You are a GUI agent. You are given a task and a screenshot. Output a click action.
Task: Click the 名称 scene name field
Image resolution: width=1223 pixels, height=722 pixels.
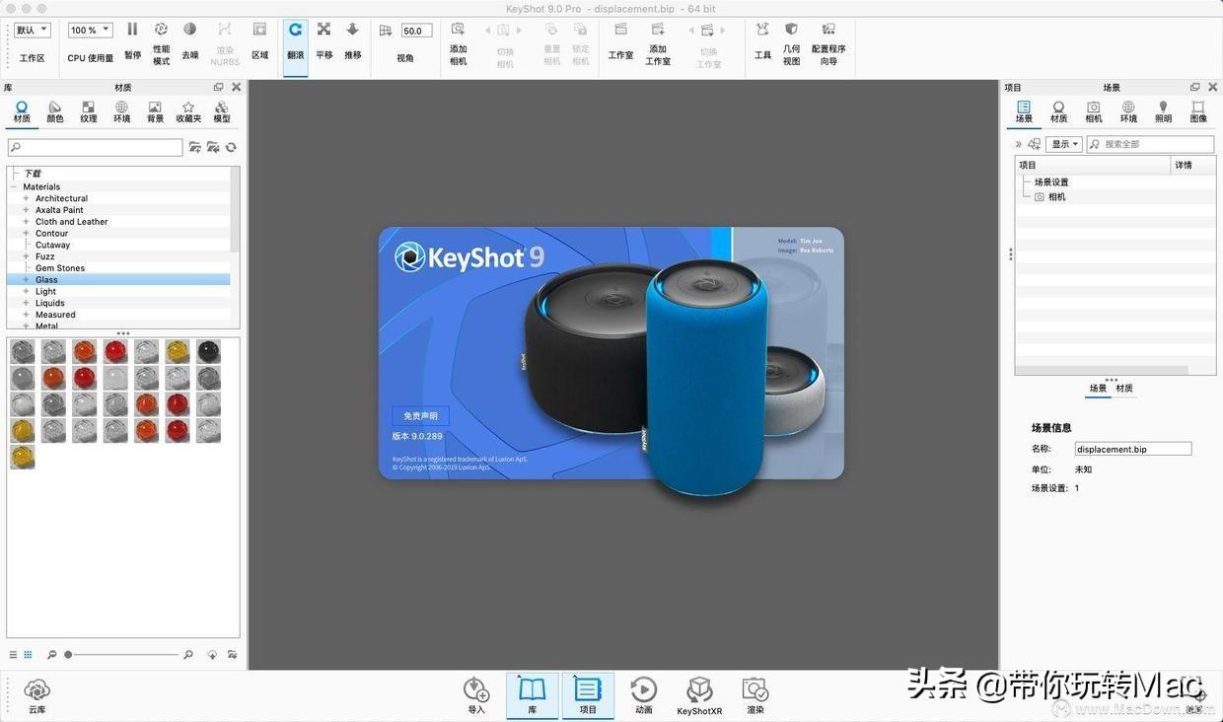pos(1133,449)
